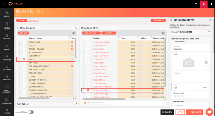Open the Service sidebar icon
The height and width of the screenshot is (116, 215).
click(7, 14)
